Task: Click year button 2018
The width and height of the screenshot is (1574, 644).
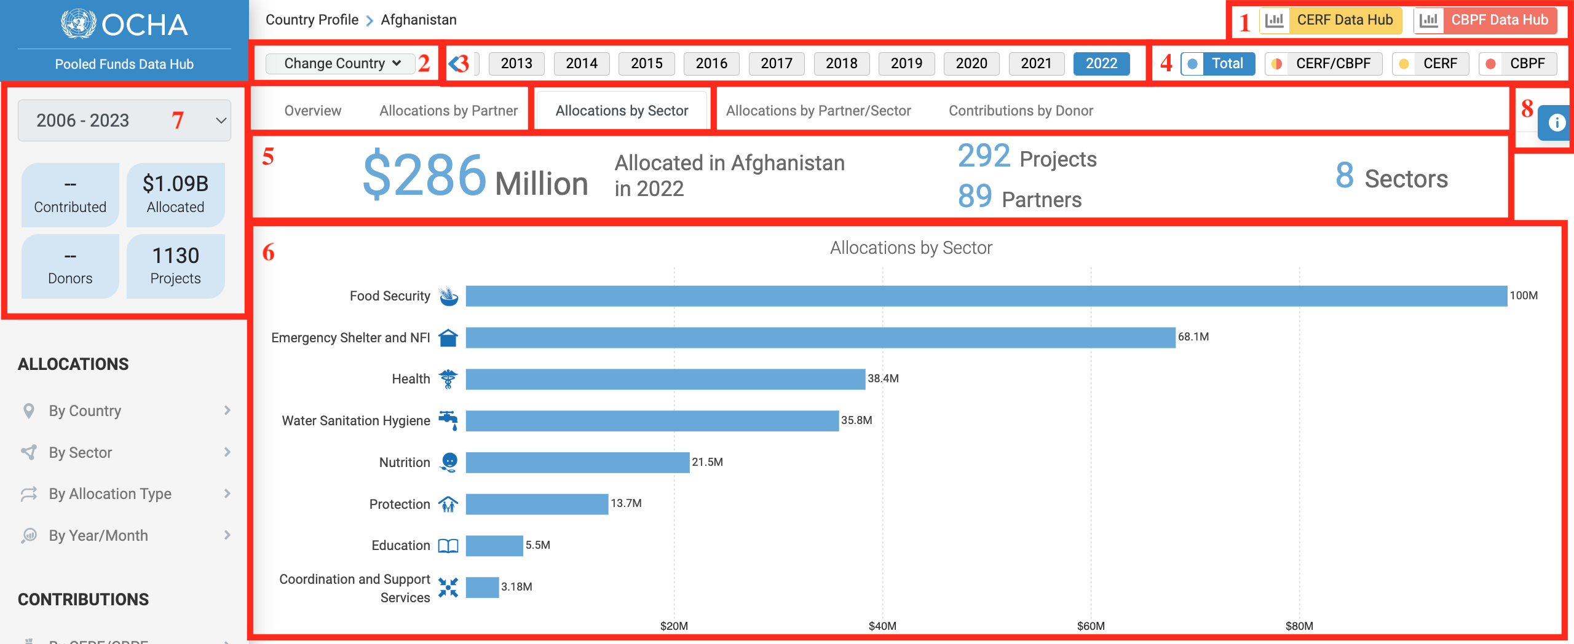Action: coord(842,63)
